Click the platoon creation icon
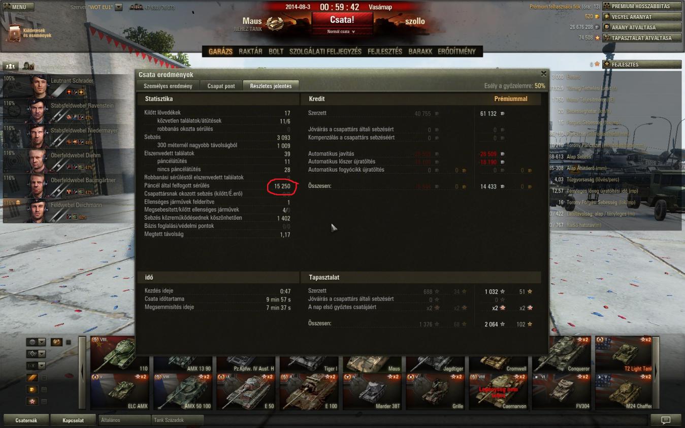This screenshot has height=428, width=685. pos(10,66)
